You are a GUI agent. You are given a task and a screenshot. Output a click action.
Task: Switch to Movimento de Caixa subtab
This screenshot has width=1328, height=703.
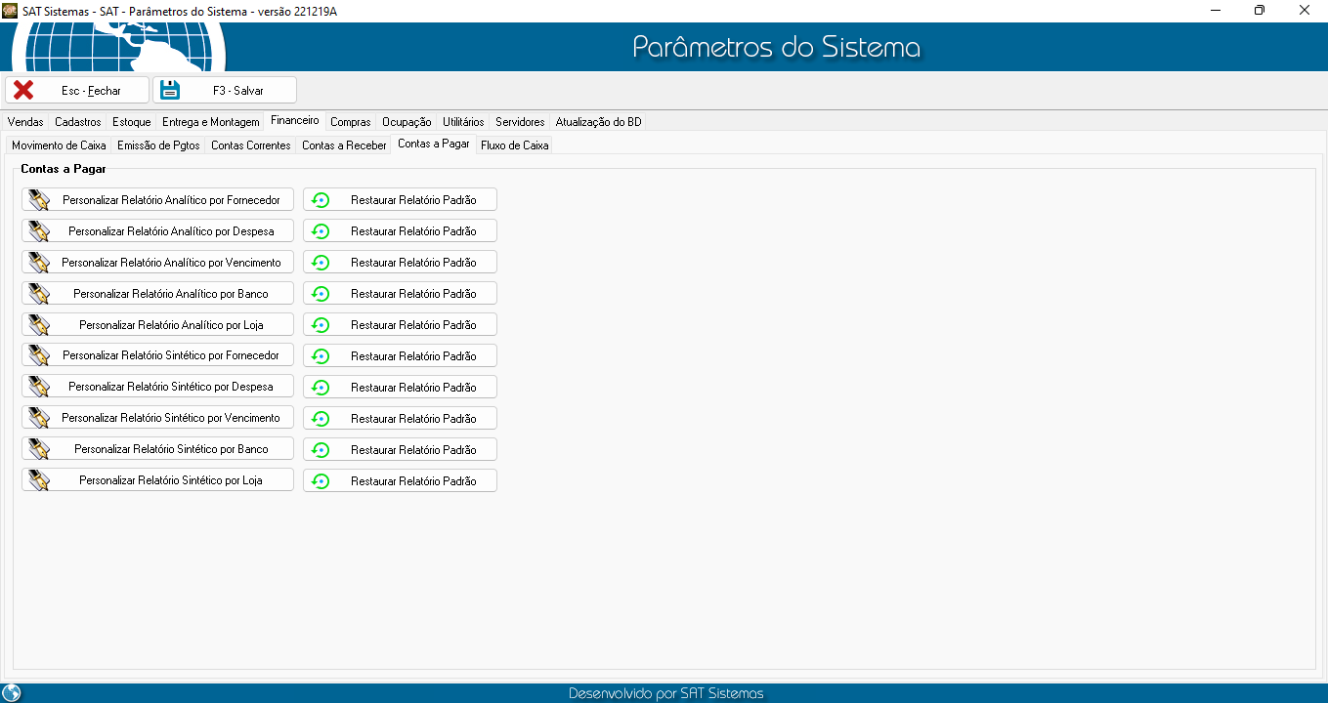(59, 145)
